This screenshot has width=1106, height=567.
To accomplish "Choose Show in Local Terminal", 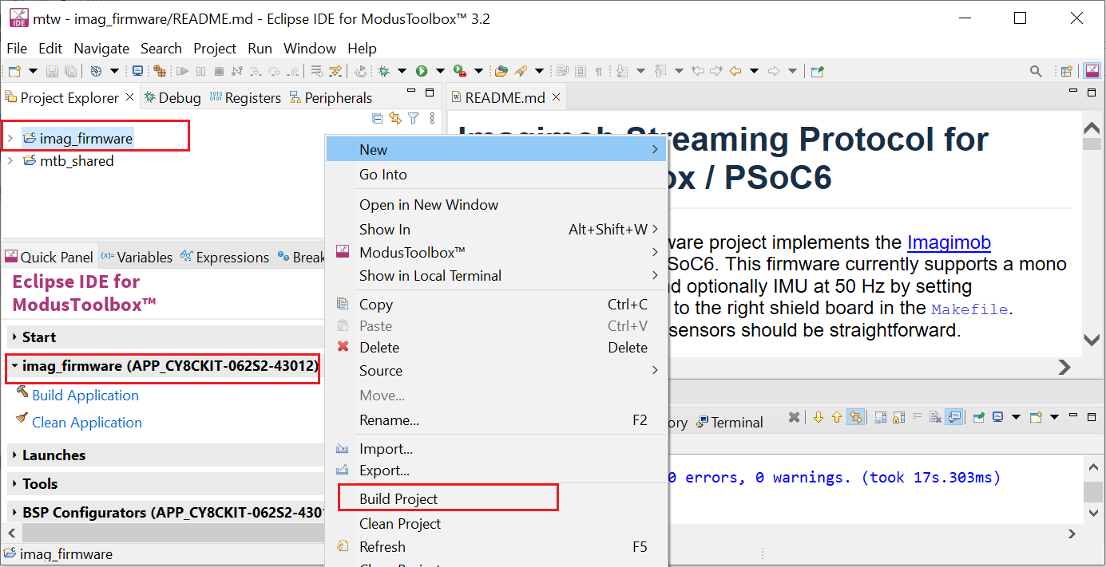I will coord(497,276).
